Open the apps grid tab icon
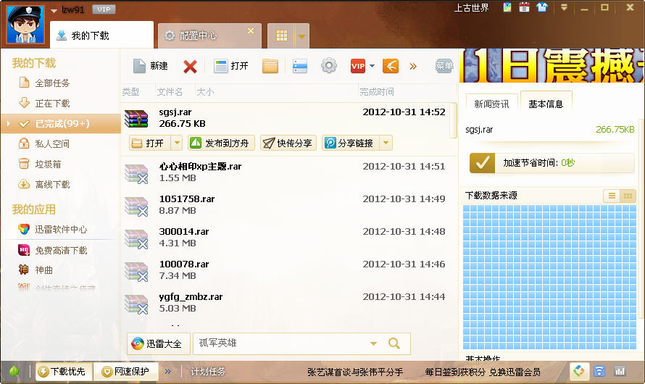Viewport: 645px width, 384px height. point(281,36)
